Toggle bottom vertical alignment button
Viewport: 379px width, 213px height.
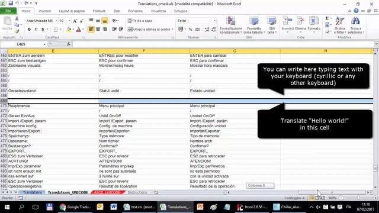pos(105,21)
